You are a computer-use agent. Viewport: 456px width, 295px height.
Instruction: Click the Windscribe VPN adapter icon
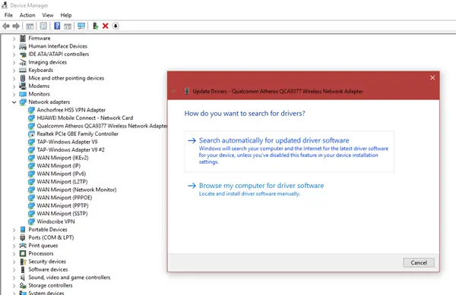[x=31, y=221]
